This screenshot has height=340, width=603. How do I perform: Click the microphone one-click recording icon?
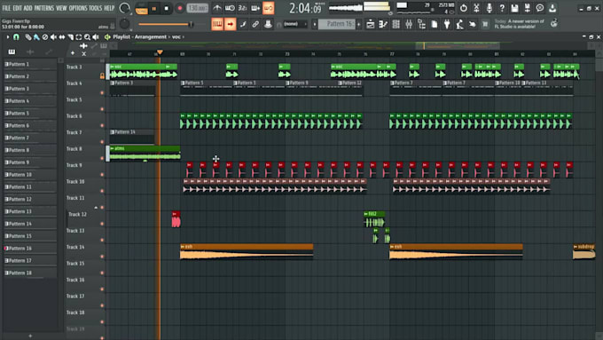point(489,8)
